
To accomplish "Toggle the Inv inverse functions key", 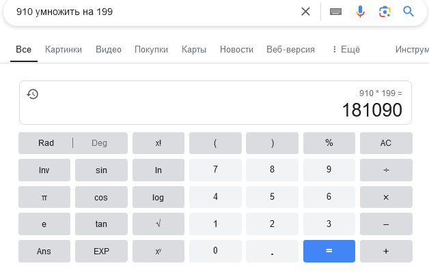I will [44, 170].
